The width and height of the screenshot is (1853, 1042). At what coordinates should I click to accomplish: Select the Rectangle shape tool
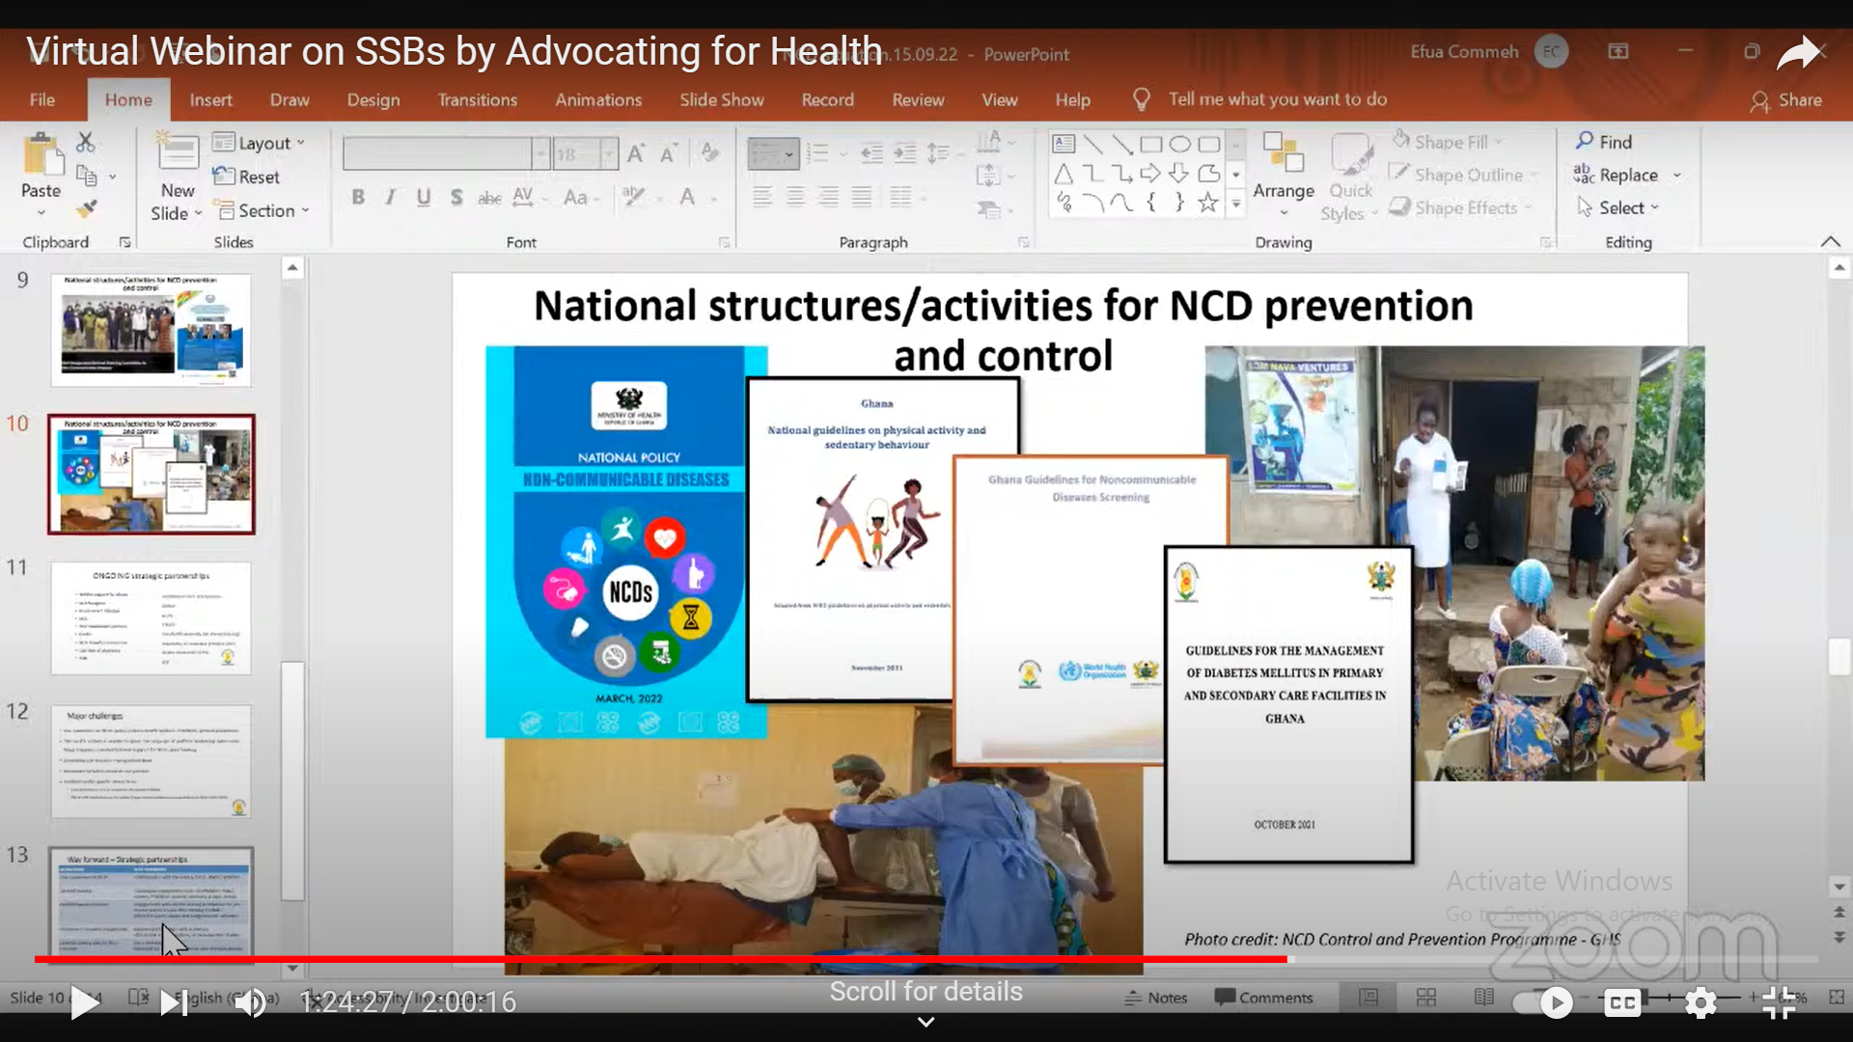click(1150, 144)
